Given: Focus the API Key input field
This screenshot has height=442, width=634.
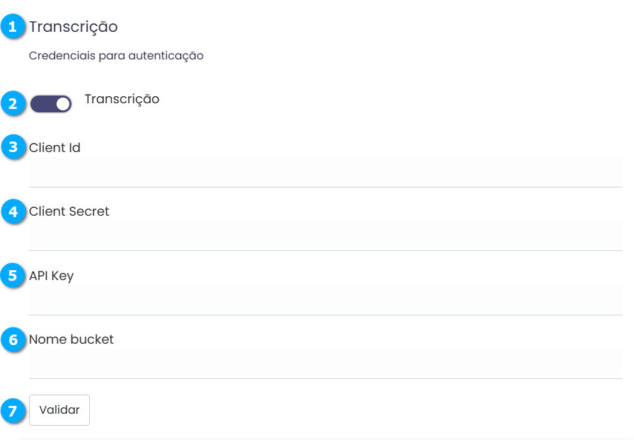Looking at the screenshot, I should [325, 300].
